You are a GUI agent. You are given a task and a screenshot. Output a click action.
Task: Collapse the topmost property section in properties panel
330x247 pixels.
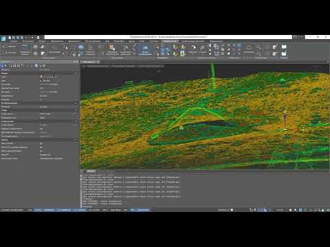[76, 73]
